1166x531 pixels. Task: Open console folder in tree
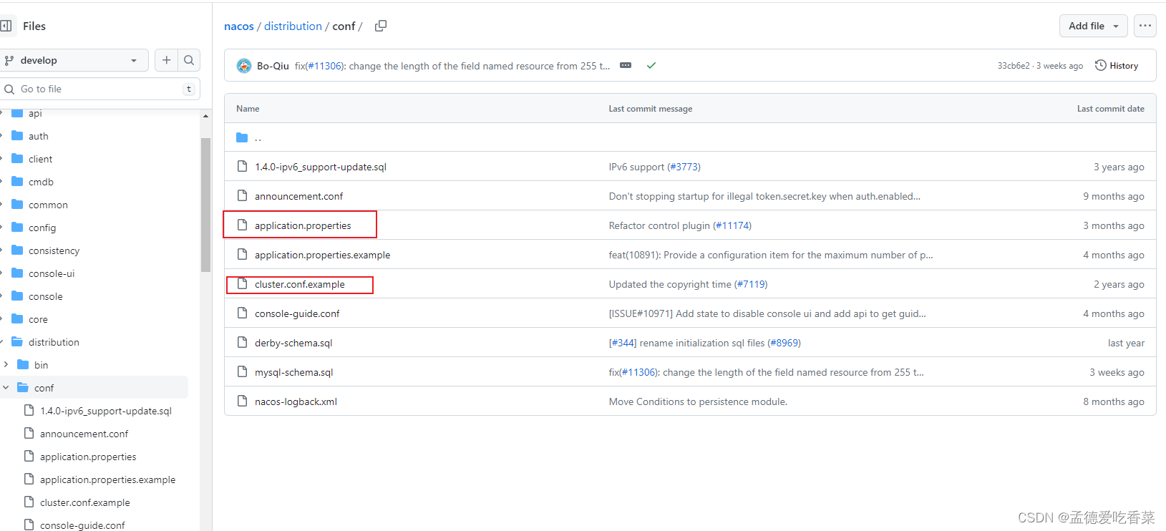point(45,296)
